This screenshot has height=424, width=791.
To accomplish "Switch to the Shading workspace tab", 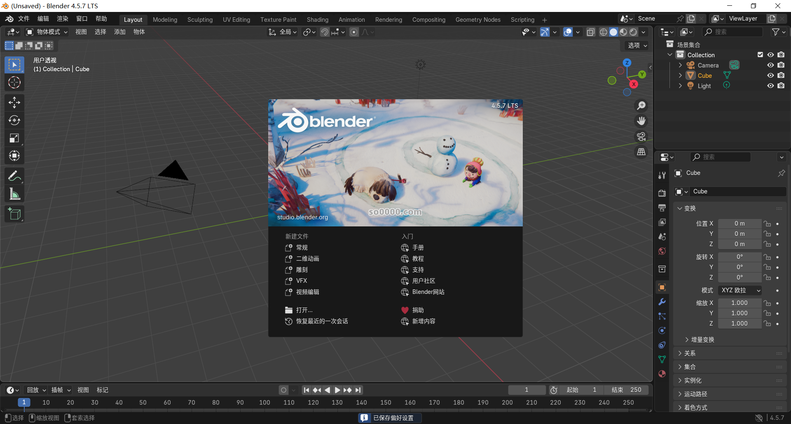I will [x=318, y=20].
